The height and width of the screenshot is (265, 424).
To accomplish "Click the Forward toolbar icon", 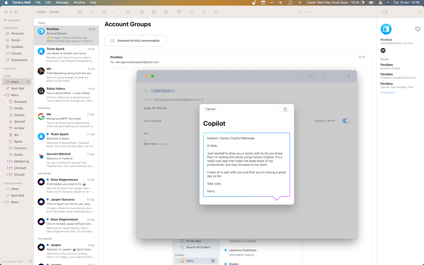I will 166,12.
